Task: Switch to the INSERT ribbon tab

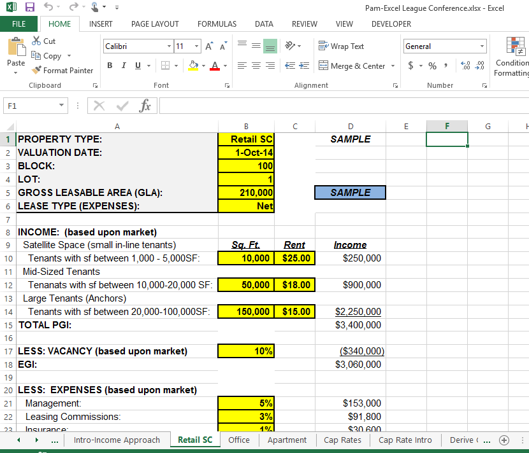Action: (101, 24)
